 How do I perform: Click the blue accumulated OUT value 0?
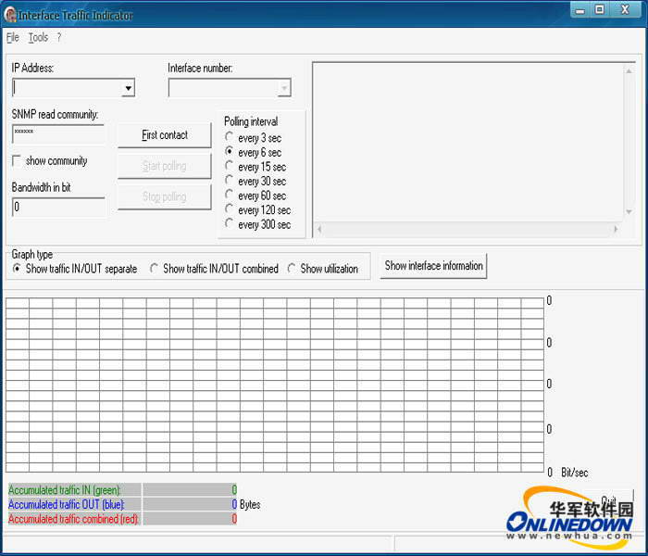pos(234,504)
